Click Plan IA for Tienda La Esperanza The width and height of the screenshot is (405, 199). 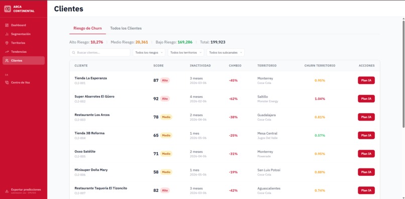pyautogui.click(x=366, y=80)
